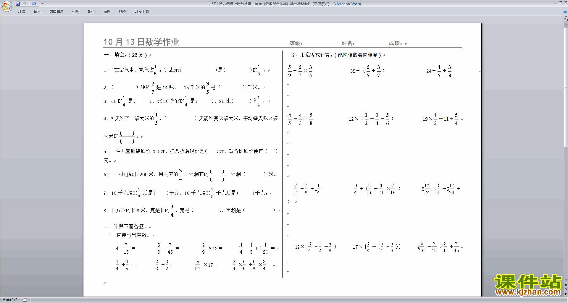Click the expression 24÷4/5÷3/8
This screenshot has height=303, width=568.
click(439, 71)
